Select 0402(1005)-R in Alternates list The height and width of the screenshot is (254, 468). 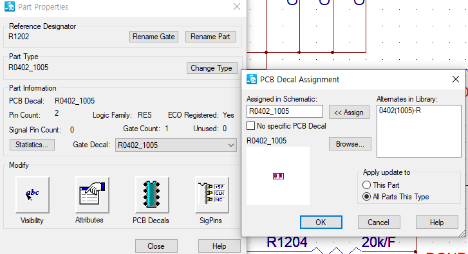(x=400, y=111)
